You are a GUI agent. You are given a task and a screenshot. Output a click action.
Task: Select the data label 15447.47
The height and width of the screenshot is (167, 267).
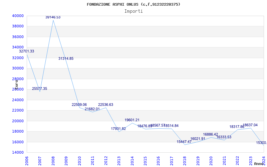coord(184,142)
